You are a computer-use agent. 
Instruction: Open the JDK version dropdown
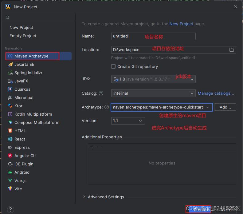coord(153,79)
